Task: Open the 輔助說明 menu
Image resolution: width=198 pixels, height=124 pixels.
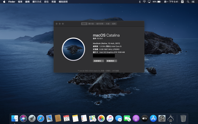Action: (x=63, y=2)
